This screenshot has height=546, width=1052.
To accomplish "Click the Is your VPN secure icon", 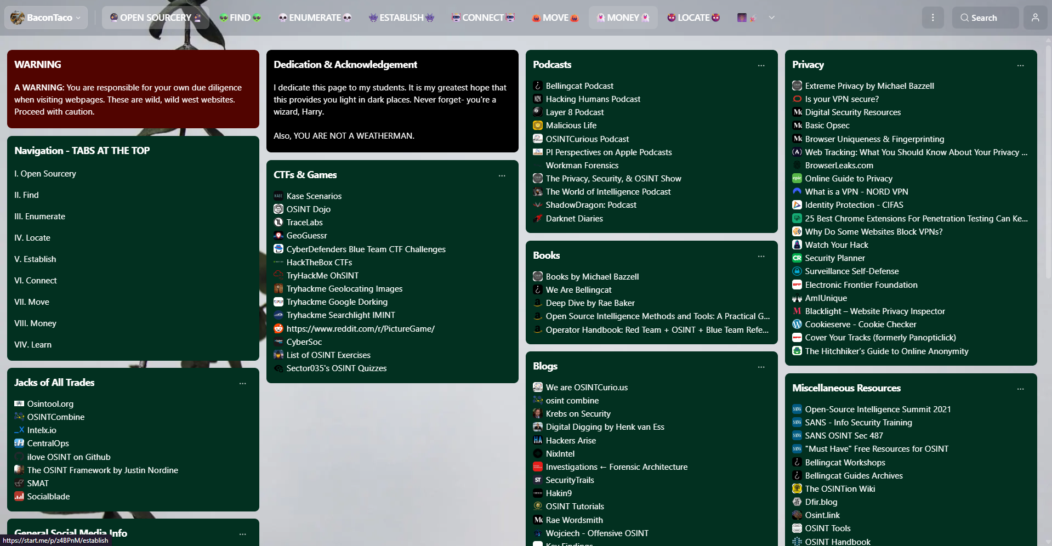I will point(797,99).
